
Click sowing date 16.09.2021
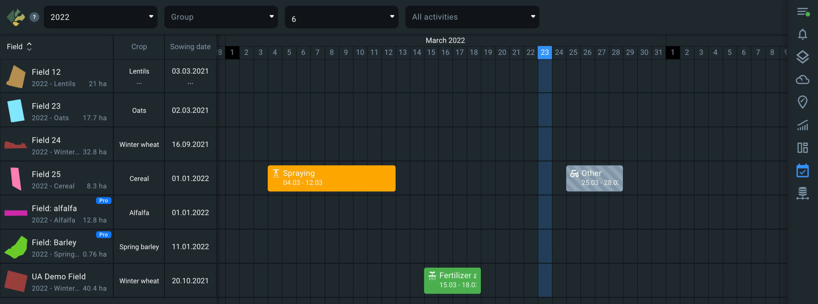(190, 144)
